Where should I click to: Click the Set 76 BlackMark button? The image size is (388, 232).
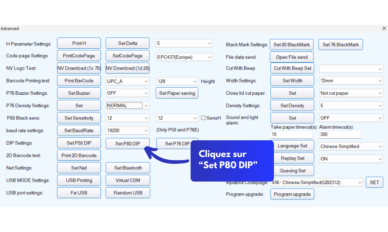click(x=341, y=44)
